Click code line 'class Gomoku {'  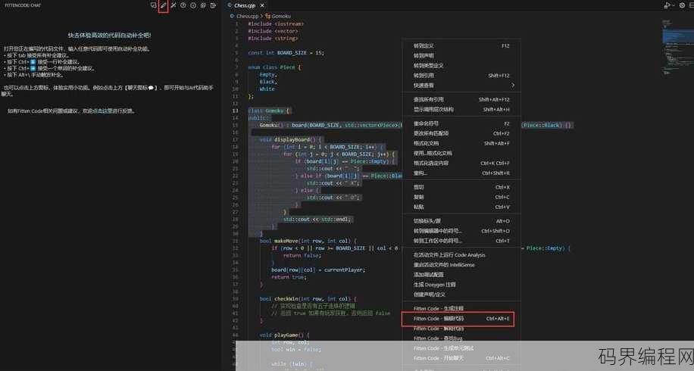tap(269, 111)
